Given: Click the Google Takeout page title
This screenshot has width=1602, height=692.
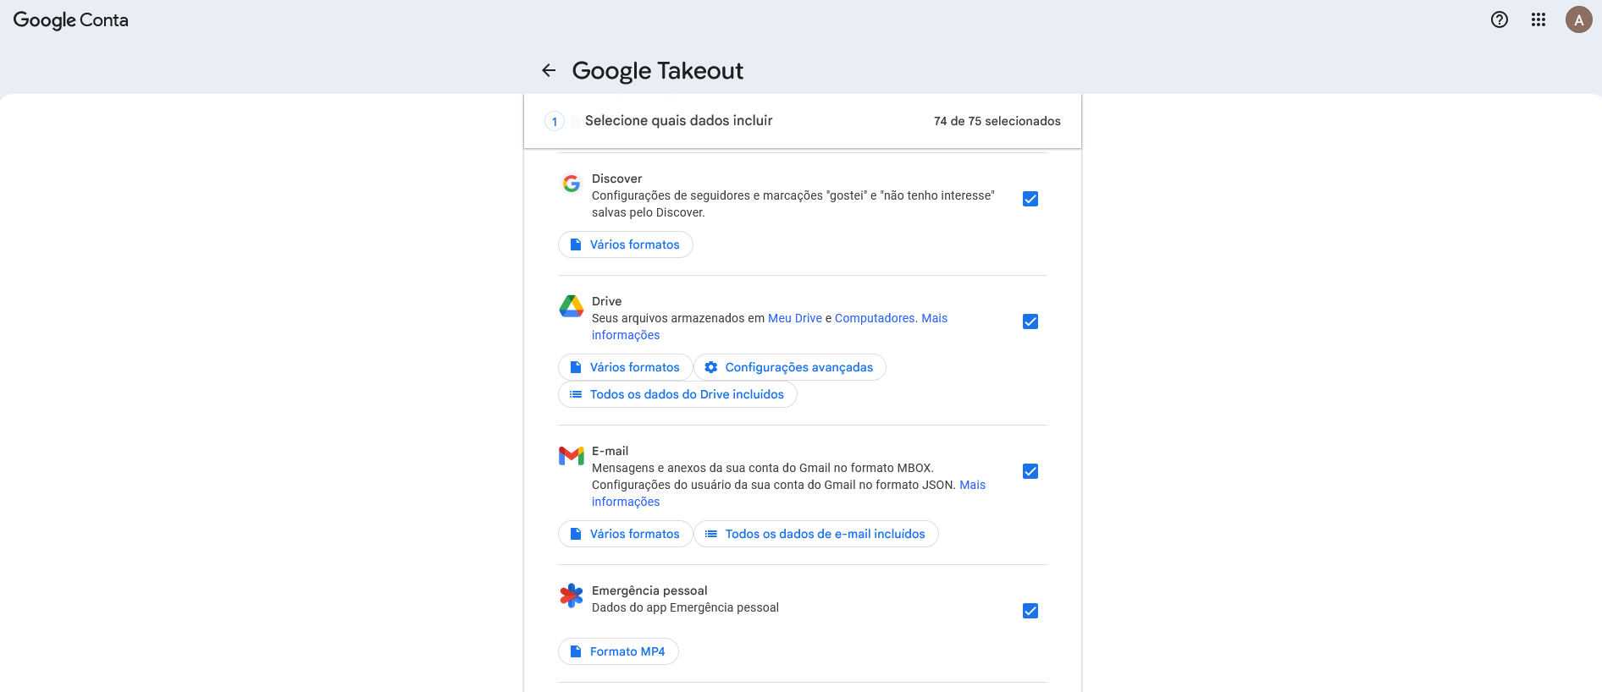Looking at the screenshot, I should pos(658,70).
